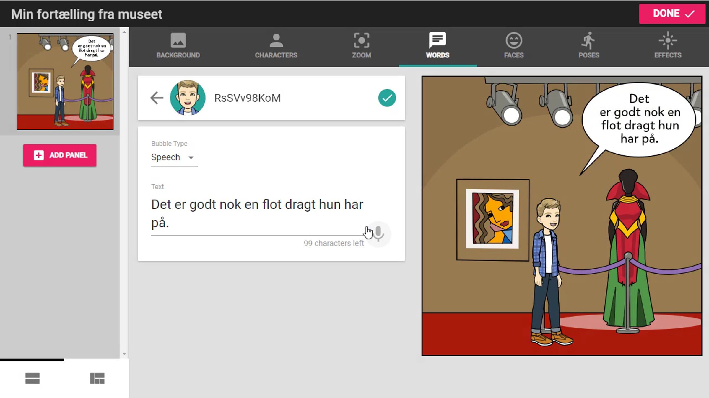
Task: Click the framed painting in the preview
Action: [x=493, y=220]
